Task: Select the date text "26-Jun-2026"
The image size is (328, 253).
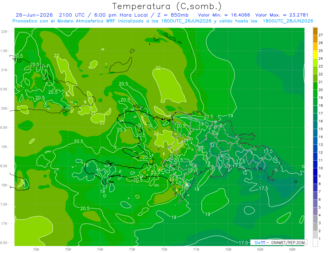Action: [x=34, y=15]
